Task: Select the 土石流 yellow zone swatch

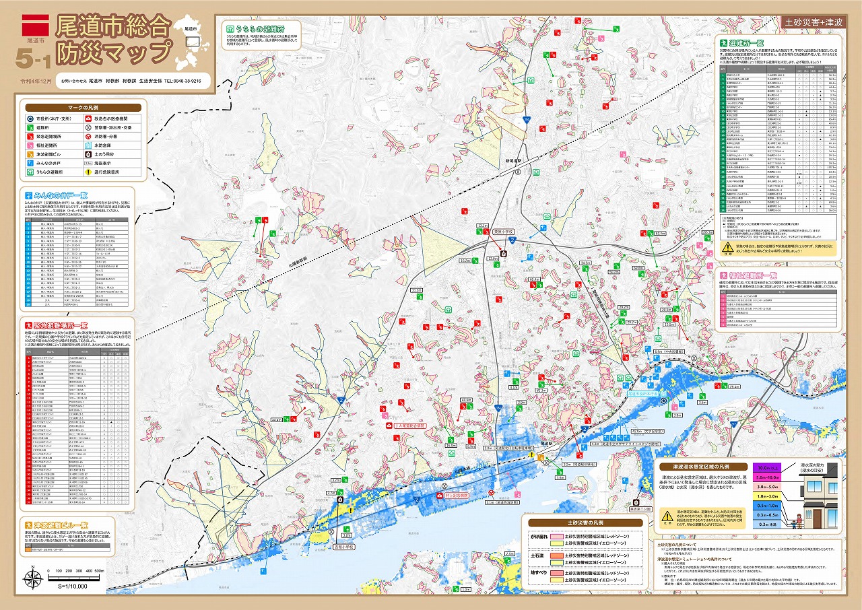Action: pyautogui.click(x=557, y=562)
